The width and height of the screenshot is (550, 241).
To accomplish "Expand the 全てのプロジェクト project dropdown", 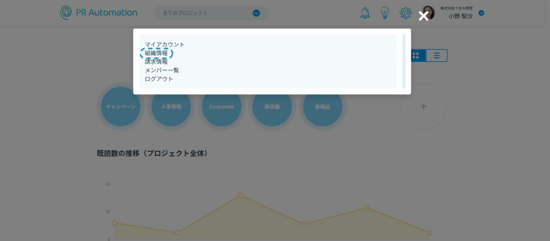I will [256, 13].
